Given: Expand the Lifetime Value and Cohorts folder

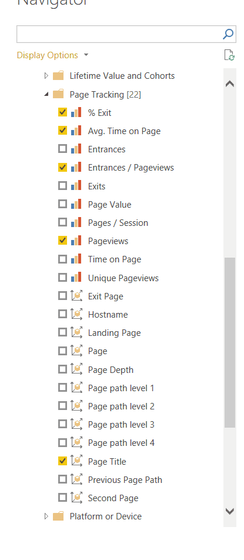Looking at the screenshot, I should coord(46,76).
